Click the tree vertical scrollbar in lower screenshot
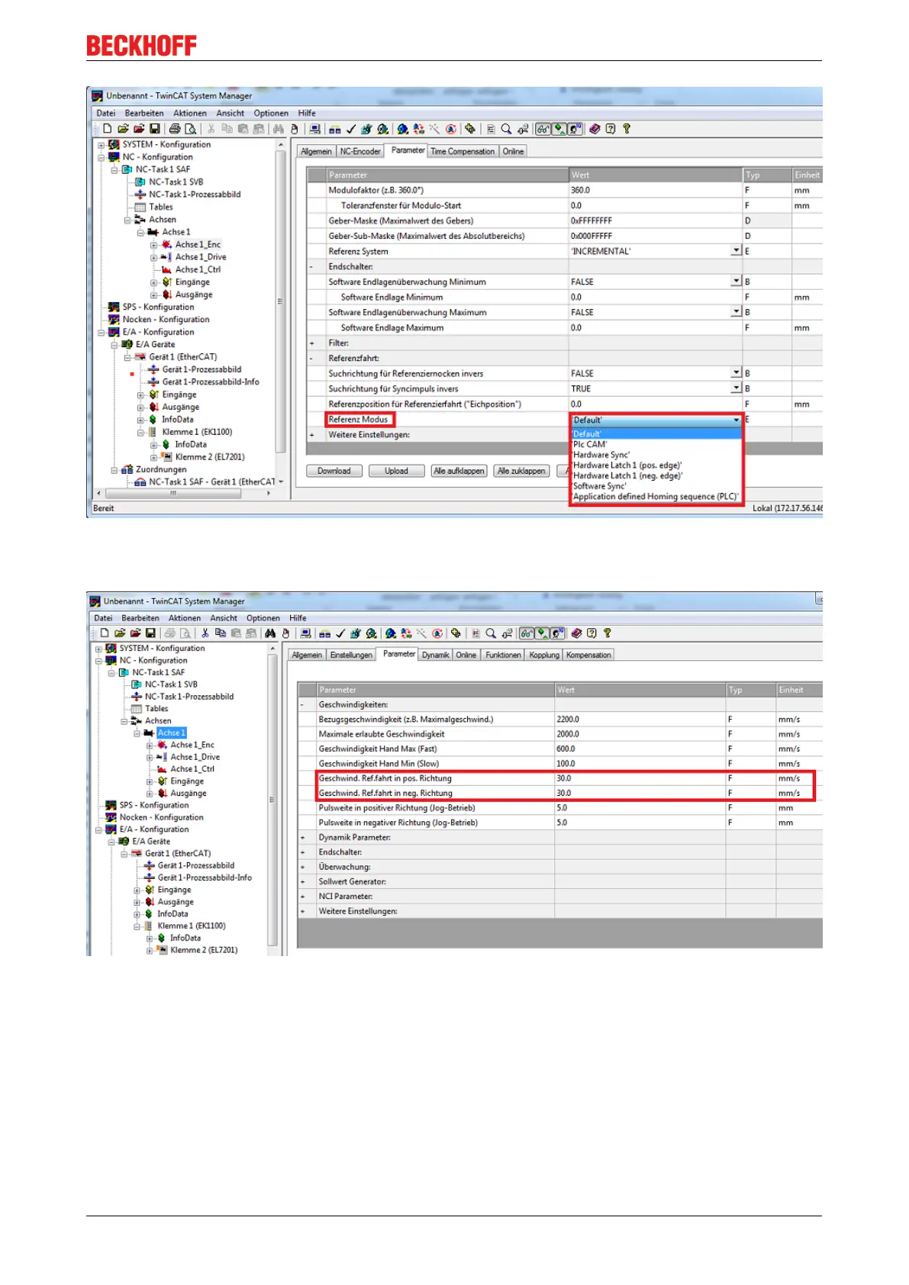 [x=271, y=800]
